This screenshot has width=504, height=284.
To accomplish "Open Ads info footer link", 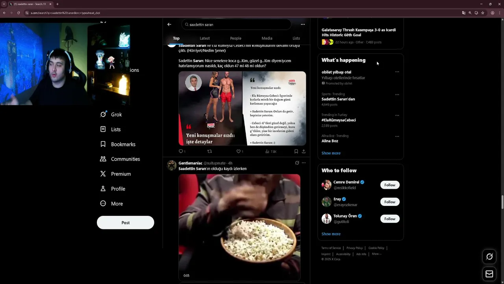I will point(361,254).
